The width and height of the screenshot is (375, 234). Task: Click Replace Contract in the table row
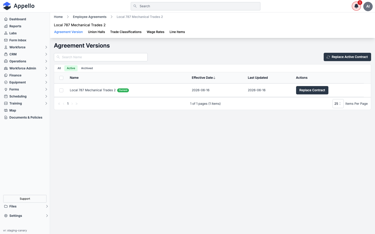point(312,90)
